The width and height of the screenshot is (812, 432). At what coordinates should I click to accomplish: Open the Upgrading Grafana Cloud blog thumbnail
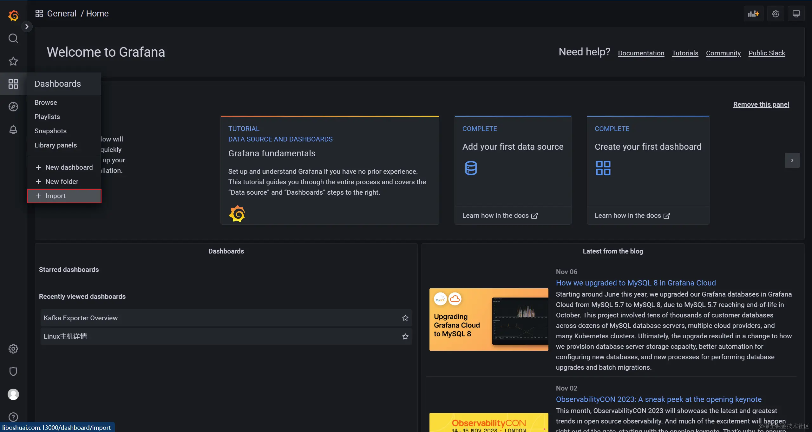(488, 319)
